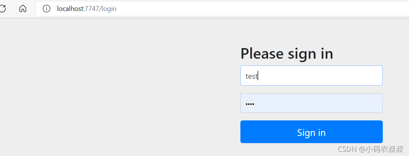Click the /login path in the URL
Screen dimensions: 409x156
point(108,9)
